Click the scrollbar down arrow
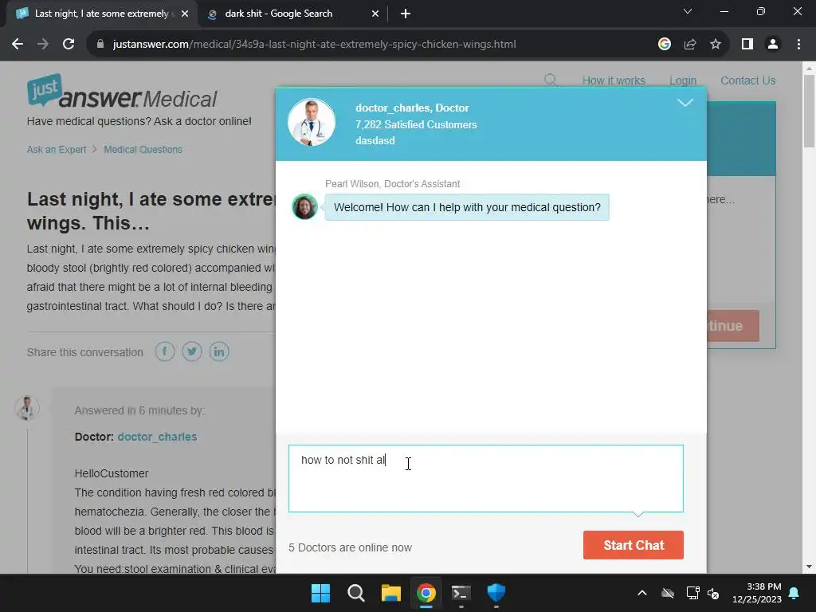The image size is (816, 612). 809,567
